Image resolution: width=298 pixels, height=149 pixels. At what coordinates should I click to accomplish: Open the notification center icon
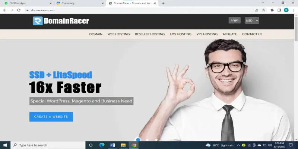pos(291,145)
